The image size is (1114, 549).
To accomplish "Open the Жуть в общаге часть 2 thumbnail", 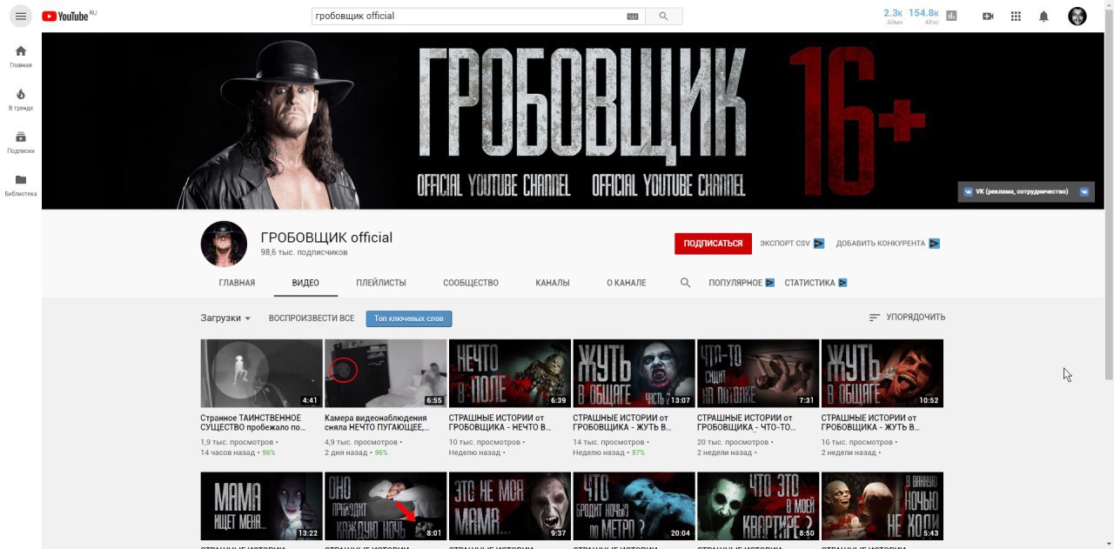I will tap(634, 373).
